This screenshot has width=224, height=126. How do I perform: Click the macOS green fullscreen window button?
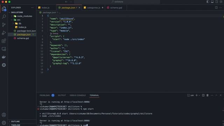coord(9,2)
